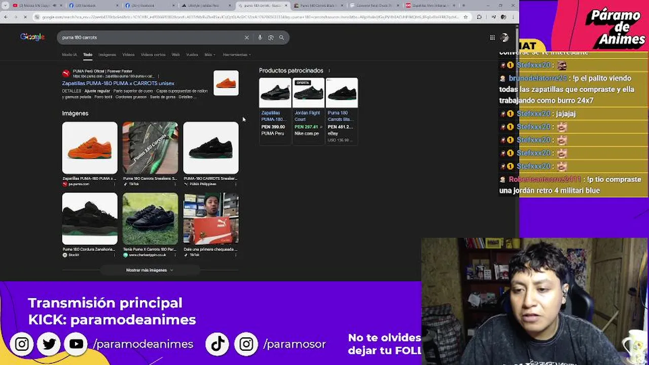Click the Google logo

32,37
